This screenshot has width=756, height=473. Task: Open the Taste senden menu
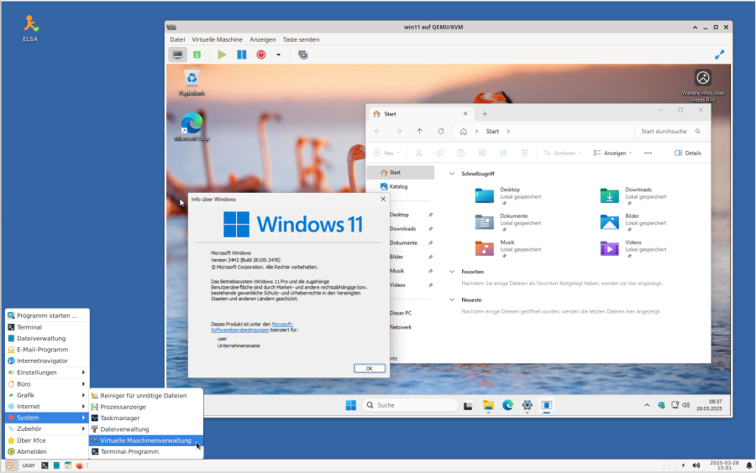pyautogui.click(x=301, y=39)
